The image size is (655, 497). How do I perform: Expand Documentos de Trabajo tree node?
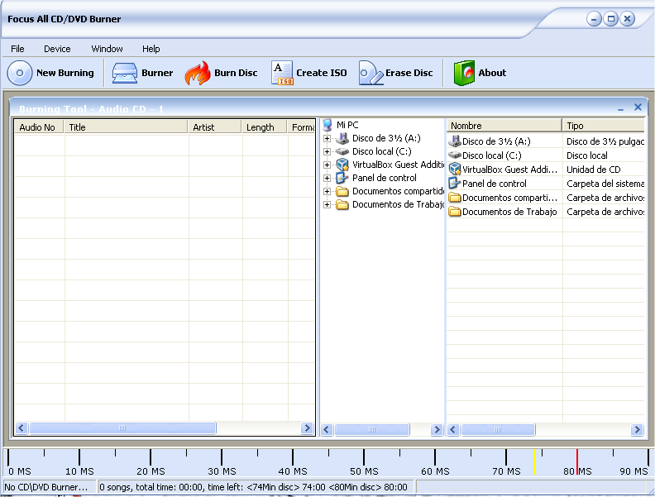pos(327,204)
